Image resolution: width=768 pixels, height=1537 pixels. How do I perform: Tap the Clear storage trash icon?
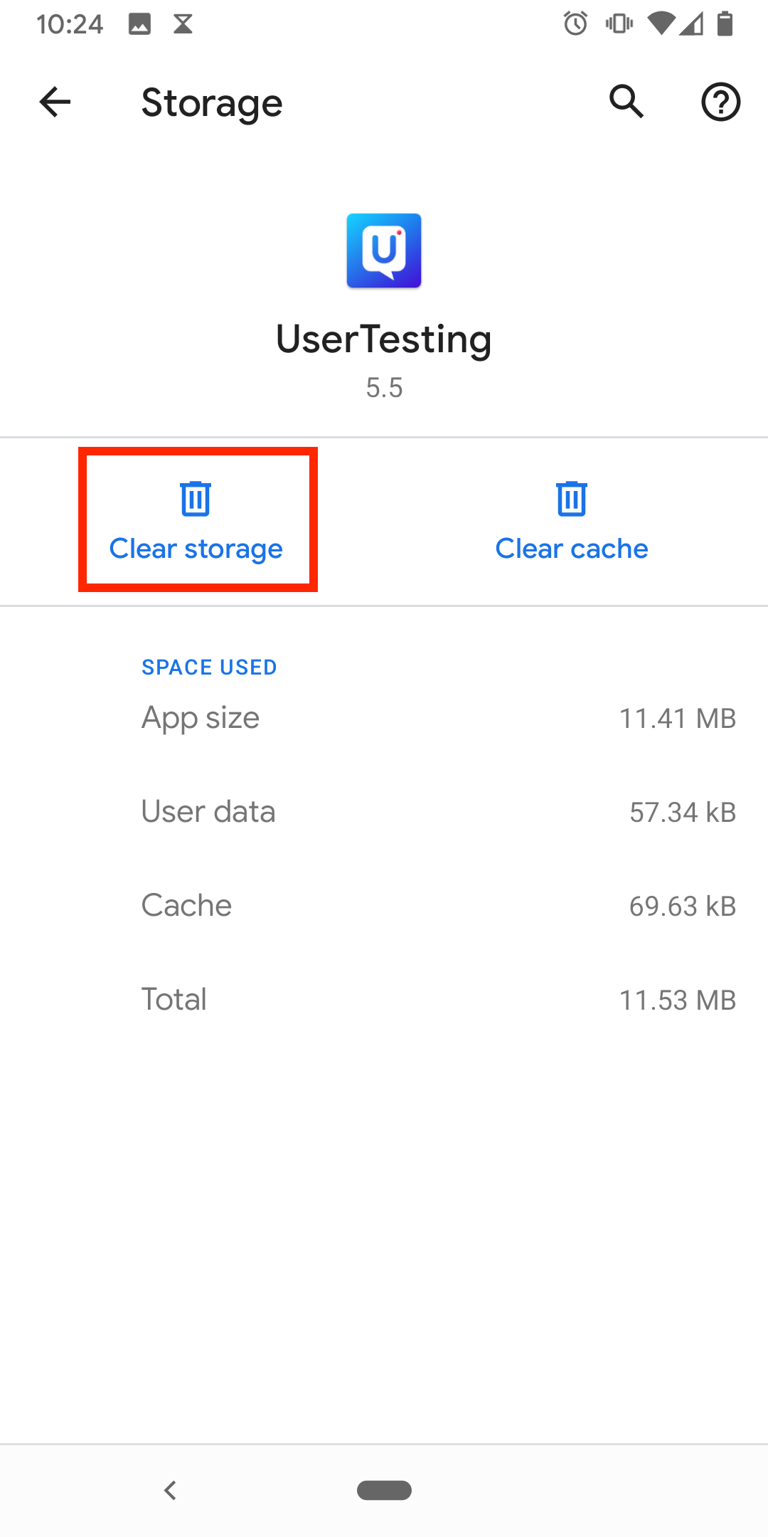(196, 498)
